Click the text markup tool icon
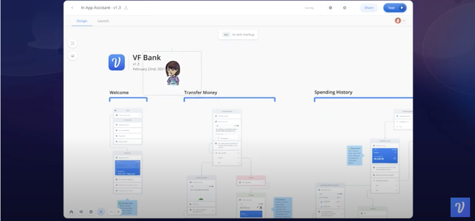Viewport: 475px width, 221px height. (x=72, y=43)
